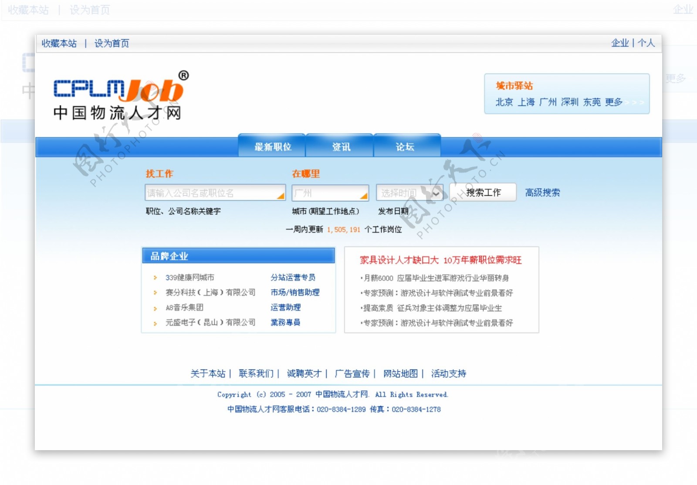Expand the 选择时间 date dropdown
Screen dimensions: 697x485
coord(436,193)
